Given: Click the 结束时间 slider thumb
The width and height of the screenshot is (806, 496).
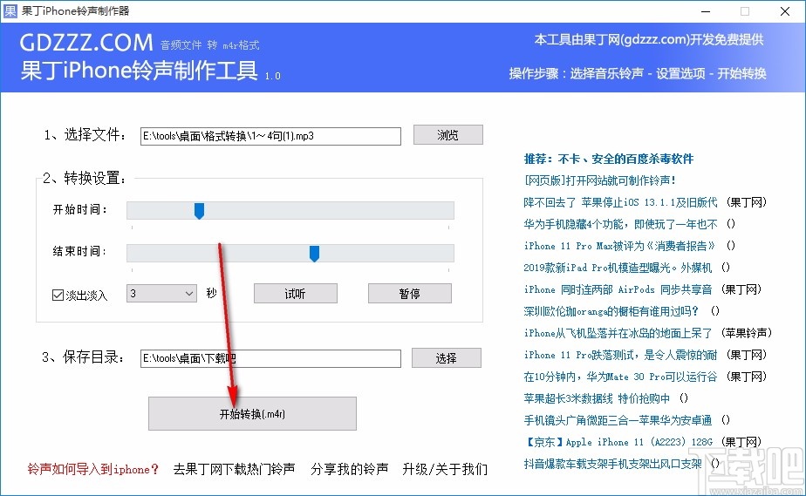Looking at the screenshot, I should [x=315, y=253].
